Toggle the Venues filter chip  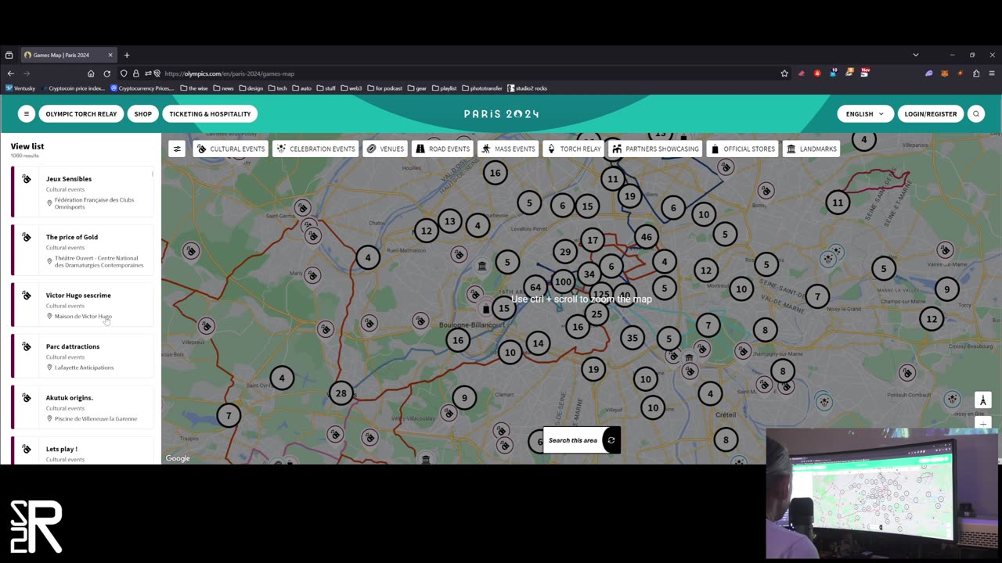(385, 149)
